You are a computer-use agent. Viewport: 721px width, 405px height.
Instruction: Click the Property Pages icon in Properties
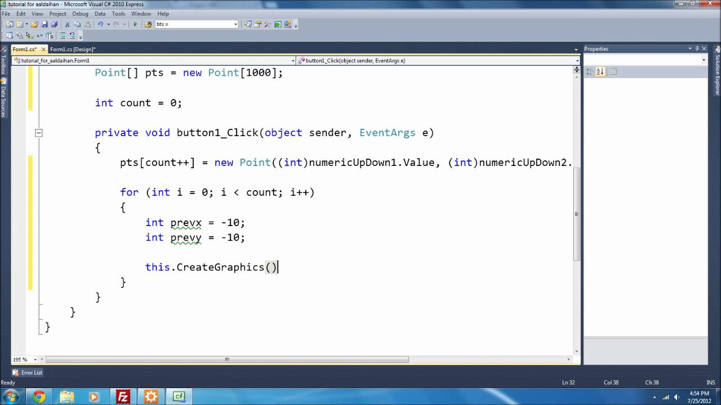click(613, 71)
